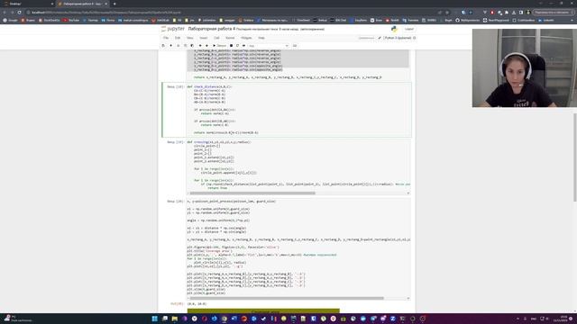The height and width of the screenshot is (324, 577).
Task: Reload the page with the browser refresh icon
Action: (20, 12)
